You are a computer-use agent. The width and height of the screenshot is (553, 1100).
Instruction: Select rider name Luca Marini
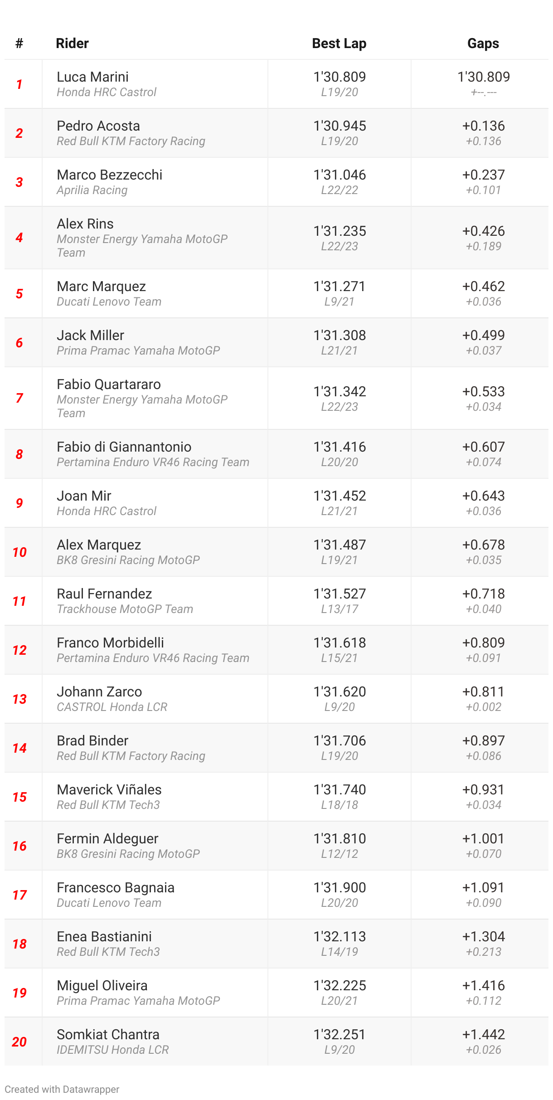[x=92, y=77]
